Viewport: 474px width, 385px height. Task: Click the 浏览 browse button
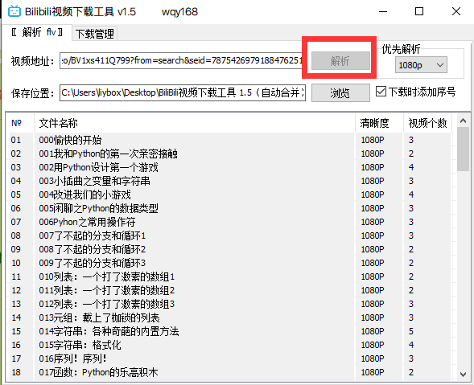pyautogui.click(x=340, y=92)
